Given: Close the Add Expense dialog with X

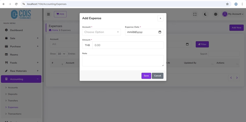Looking at the screenshot, I should pyautogui.click(x=160, y=18).
